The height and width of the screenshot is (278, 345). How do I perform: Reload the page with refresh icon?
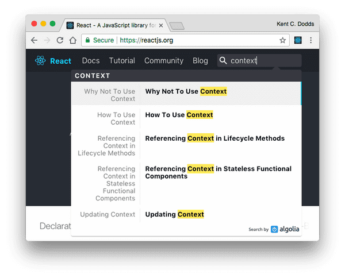pos(60,40)
